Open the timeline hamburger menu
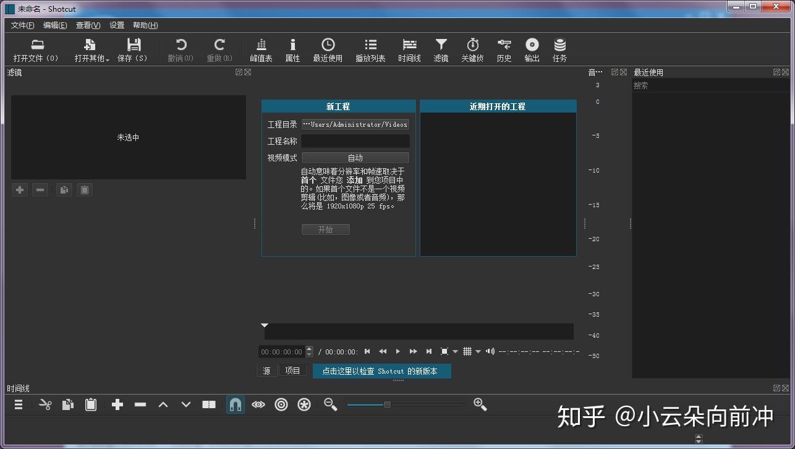The width and height of the screenshot is (795, 449). 19,404
